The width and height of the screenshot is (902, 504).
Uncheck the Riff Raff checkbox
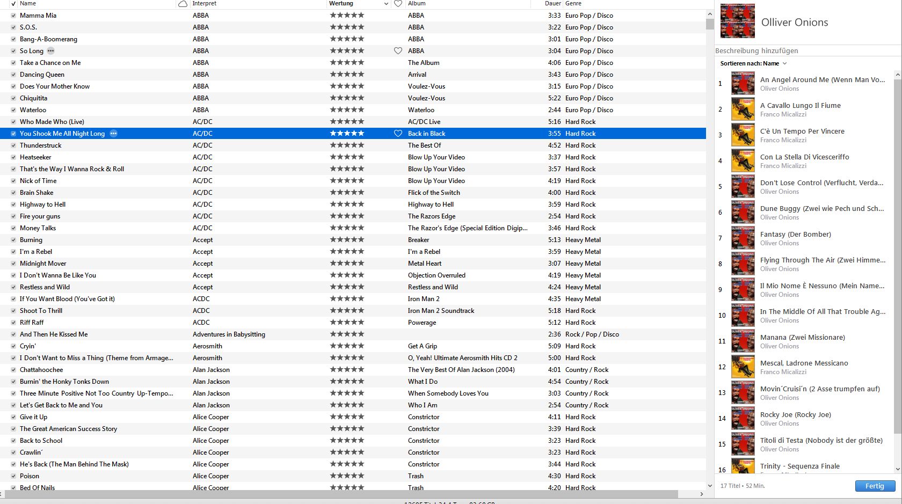tap(13, 323)
